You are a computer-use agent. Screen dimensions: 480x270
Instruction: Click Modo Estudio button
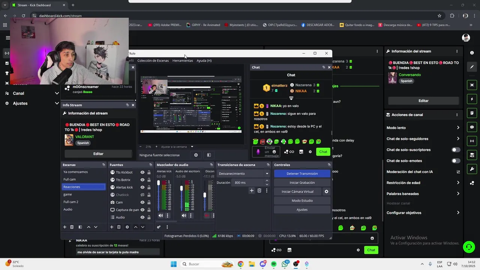pyautogui.click(x=302, y=201)
